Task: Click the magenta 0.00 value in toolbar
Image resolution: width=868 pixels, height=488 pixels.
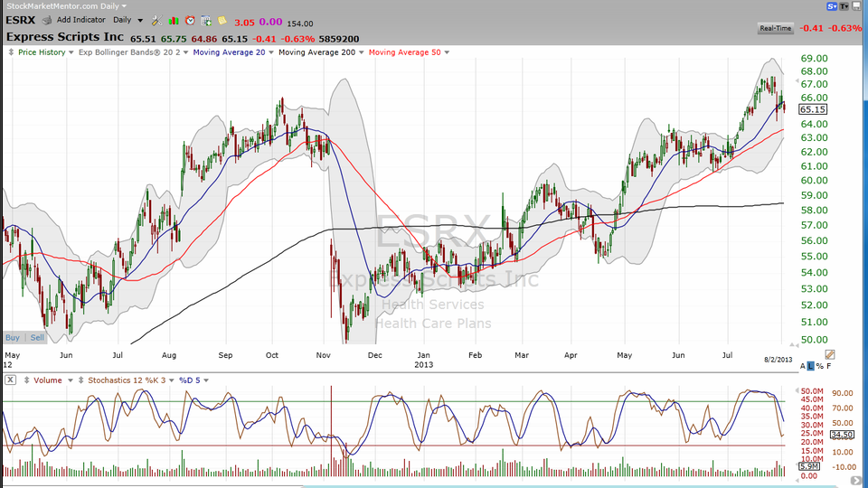Action: [270, 22]
